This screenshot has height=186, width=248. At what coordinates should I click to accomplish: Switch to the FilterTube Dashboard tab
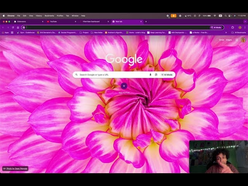(94, 22)
